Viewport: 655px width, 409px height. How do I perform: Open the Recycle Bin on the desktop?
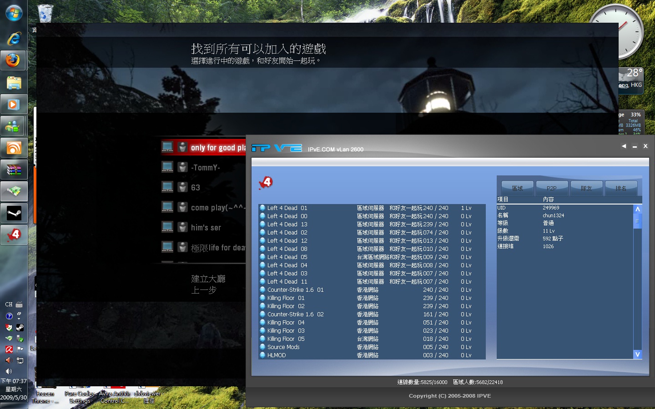coord(45,13)
